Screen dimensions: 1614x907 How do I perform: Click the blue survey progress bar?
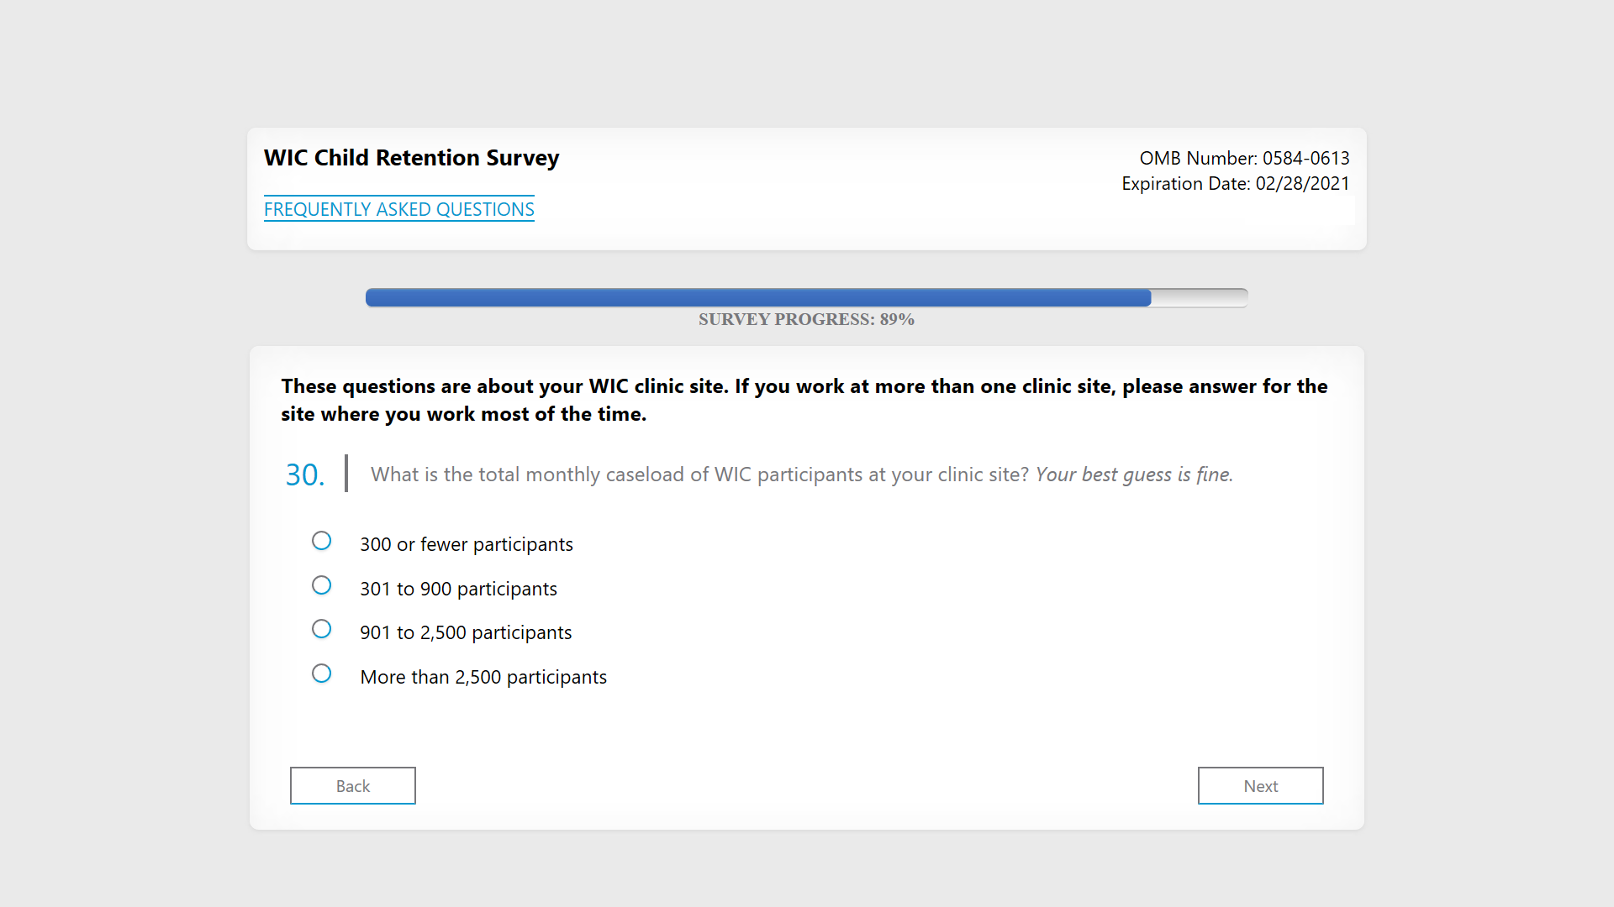[x=757, y=297]
